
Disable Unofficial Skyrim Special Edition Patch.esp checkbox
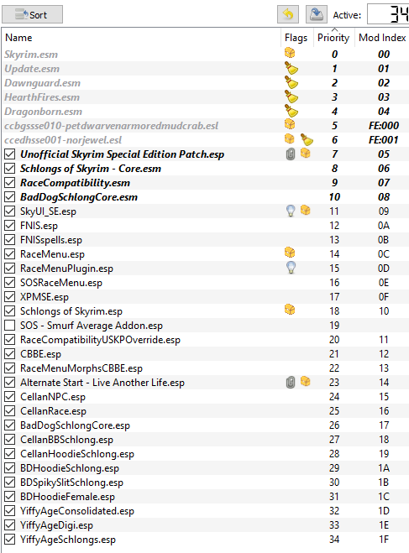pos(10,154)
